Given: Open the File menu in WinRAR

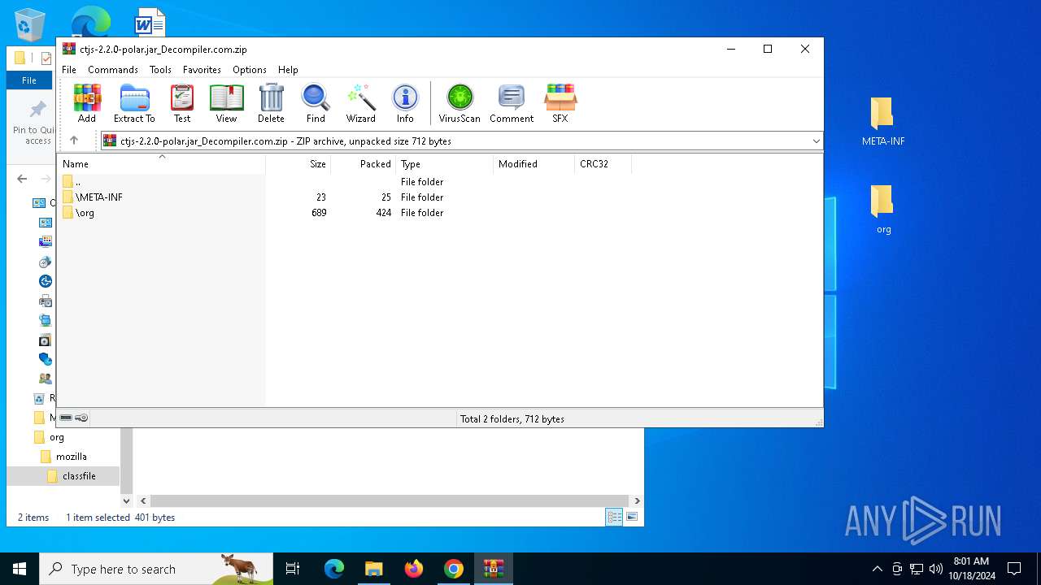Looking at the screenshot, I should pyautogui.click(x=69, y=70).
